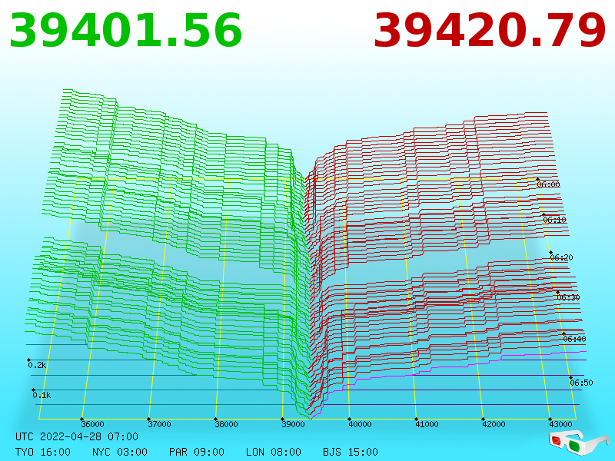Click the 3D glasses icon
The width and height of the screenshot is (615, 461).
pyautogui.click(x=579, y=443)
